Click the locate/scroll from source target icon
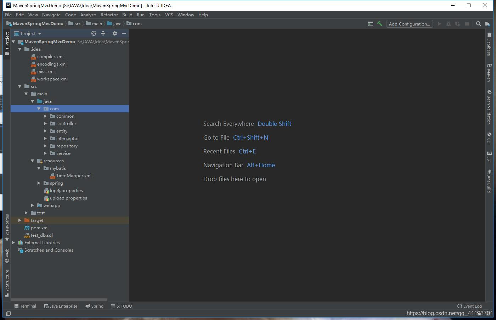Viewport: 496px width, 320px height. [x=94, y=33]
